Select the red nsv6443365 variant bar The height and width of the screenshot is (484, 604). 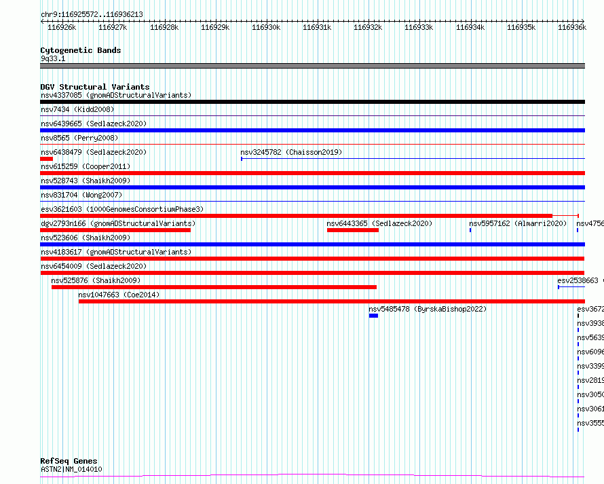(353, 230)
